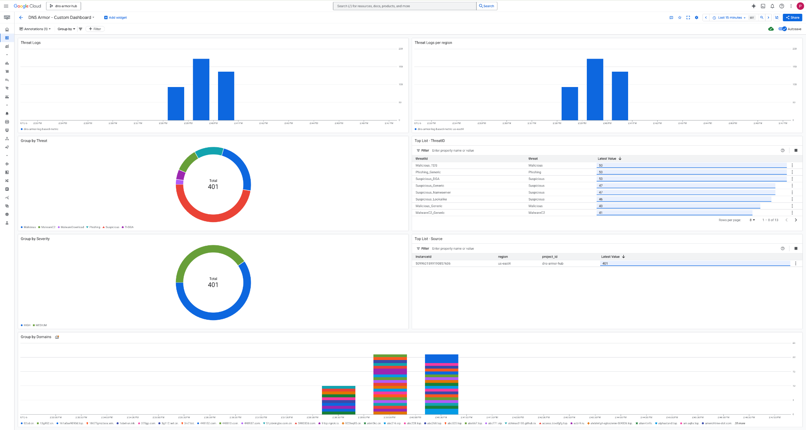Screen dimensions: 806x430
Task: Click Add widget button
Action: (x=115, y=18)
